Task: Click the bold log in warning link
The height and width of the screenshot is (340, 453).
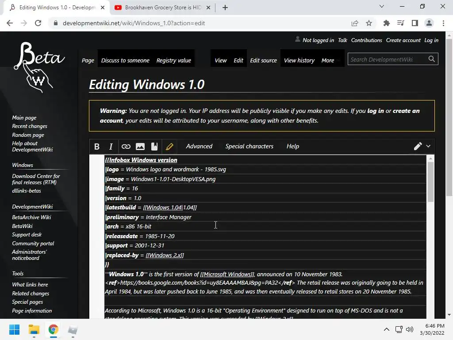Action: tap(375, 111)
